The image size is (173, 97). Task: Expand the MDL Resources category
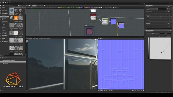[x=1, y=41]
